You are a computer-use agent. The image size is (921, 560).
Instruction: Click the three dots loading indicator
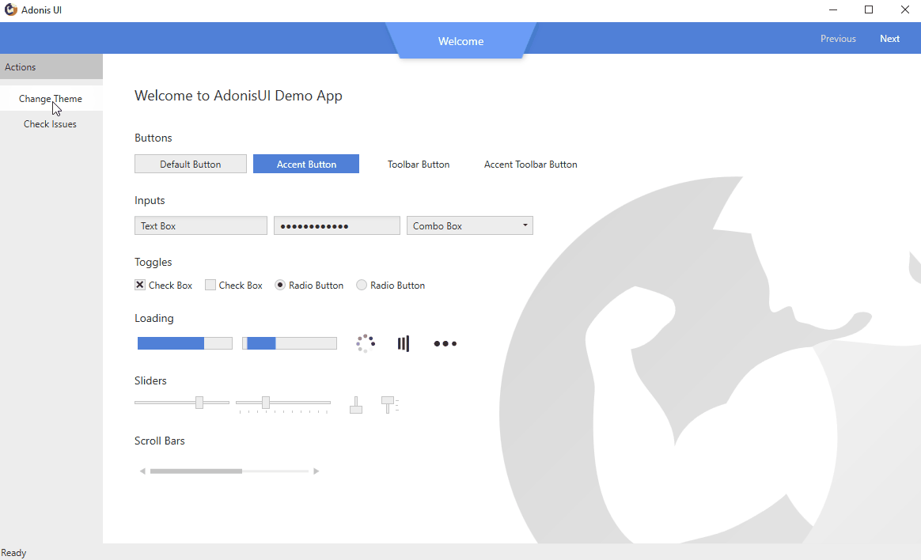tap(445, 343)
